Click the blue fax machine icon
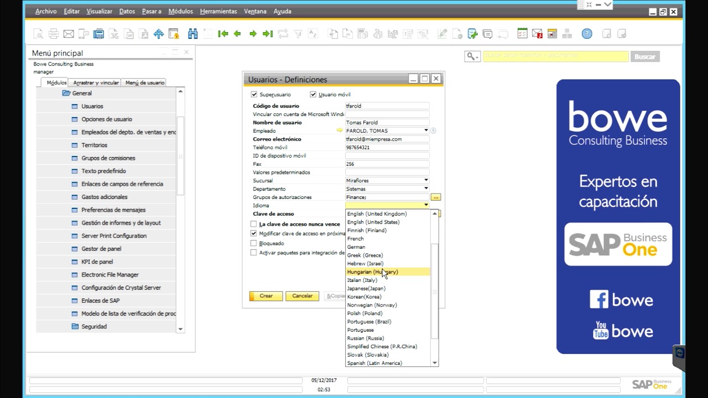This screenshot has width=708, height=398. pos(98,34)
